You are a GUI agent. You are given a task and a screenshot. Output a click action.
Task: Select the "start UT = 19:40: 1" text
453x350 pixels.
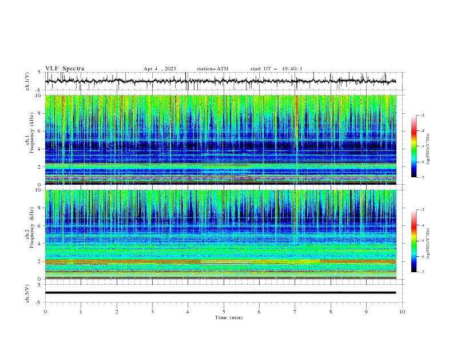pos(276,69)
